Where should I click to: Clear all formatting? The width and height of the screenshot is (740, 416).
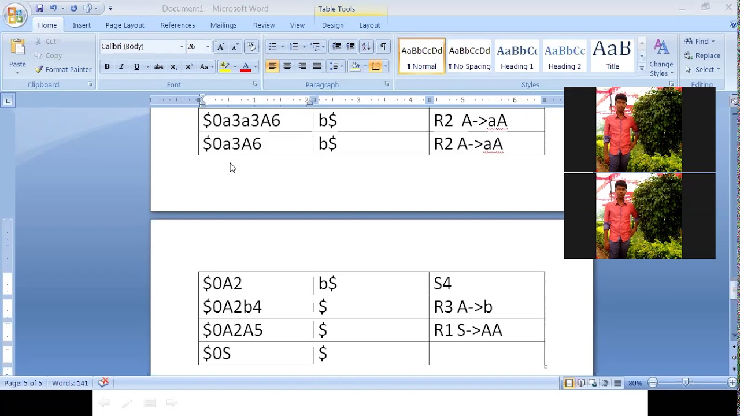[x=251, y=47]
